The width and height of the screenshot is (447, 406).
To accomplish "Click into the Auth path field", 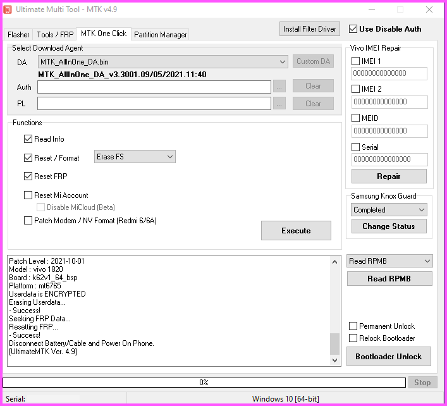I will (154, 87).
